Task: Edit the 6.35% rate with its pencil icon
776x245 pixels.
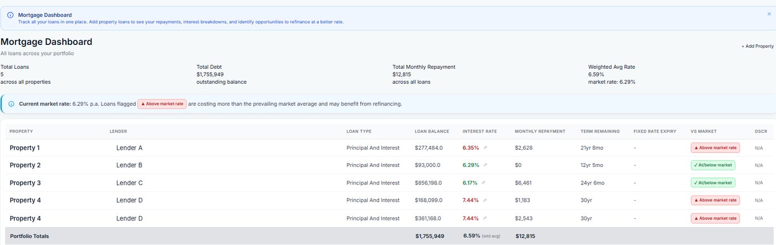Action: 485,147
